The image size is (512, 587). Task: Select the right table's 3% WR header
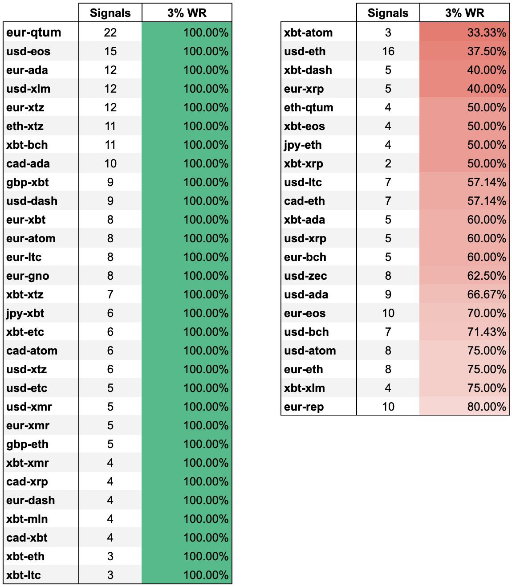tap(464, 13)
